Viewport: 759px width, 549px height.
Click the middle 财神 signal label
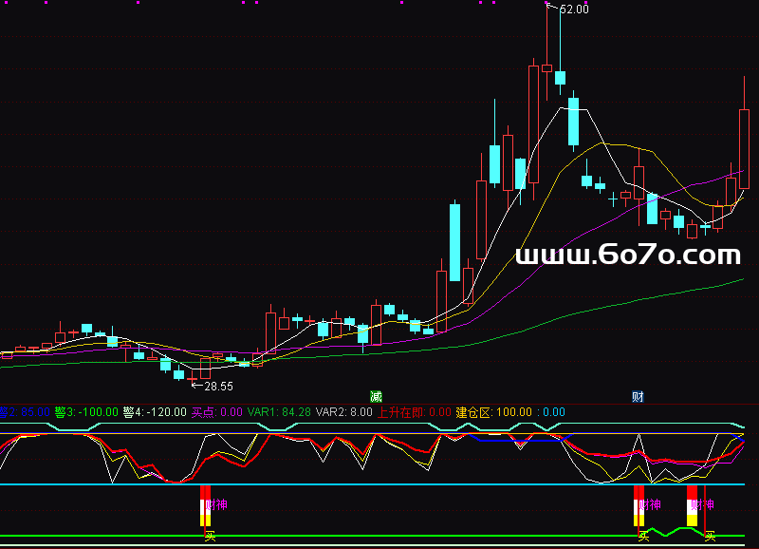click(x=650, y=504)
